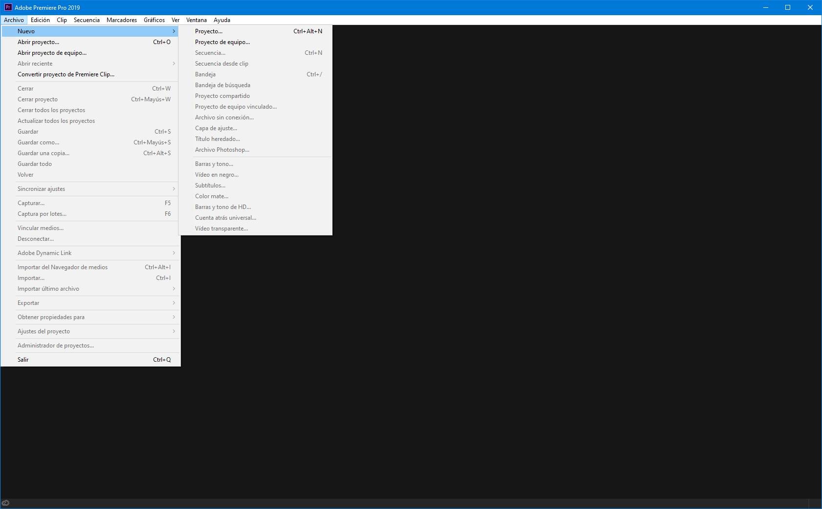Viewport: 822px width, 509px height.
Task: Select Guardar todo entry
Action: [91, 164]
